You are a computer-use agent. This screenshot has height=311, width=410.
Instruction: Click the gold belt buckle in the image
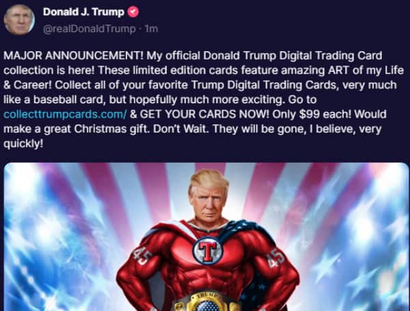[207, 301]
